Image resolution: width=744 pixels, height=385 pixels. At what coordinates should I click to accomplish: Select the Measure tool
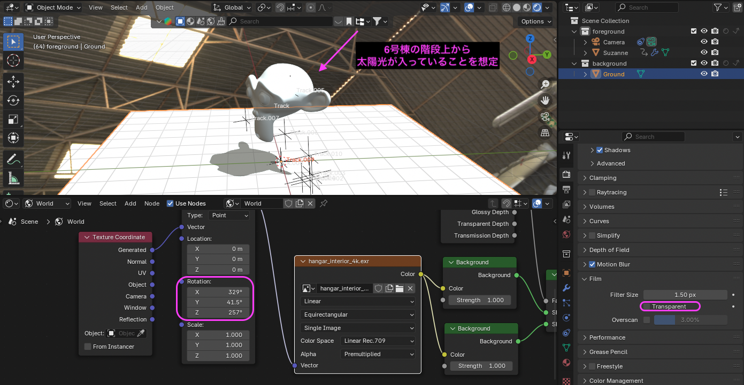tap(13, 178)
